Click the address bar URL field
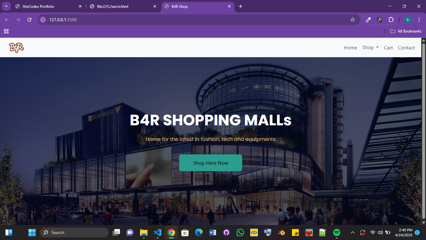The height and width of the screenshot is (240, 426). coord(188,20)
